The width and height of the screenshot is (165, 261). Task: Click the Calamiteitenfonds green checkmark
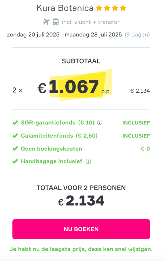pyautogui.click(x=15, y=136)
